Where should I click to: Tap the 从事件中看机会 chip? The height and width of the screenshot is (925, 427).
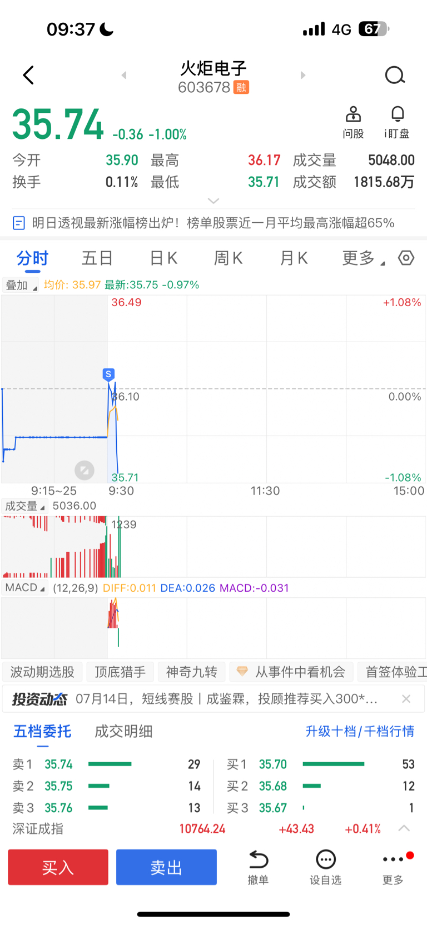291,672
